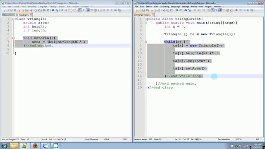Click Print icon in the Triangle.java window toolbar
The width and height of the screenshot is (265, 149).
coord(26,10)
